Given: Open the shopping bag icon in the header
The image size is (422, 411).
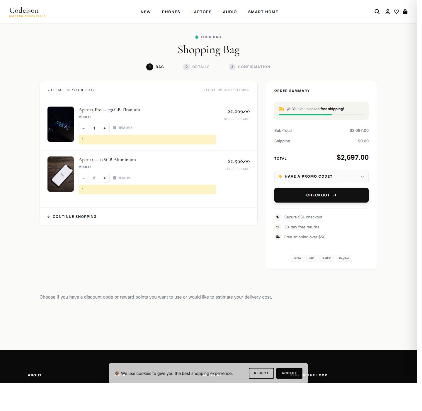Looking at the screenshot, I should pos(406,12).
